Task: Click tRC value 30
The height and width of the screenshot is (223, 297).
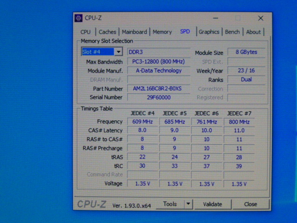Action: pos(142,166)
